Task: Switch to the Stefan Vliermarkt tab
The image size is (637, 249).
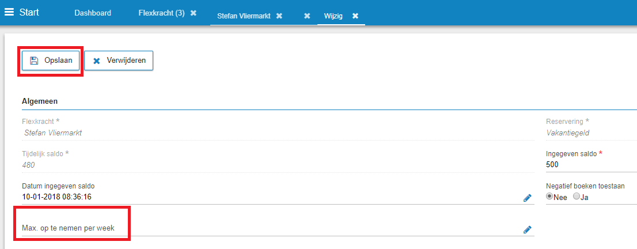Action: (x=244, y=16)
